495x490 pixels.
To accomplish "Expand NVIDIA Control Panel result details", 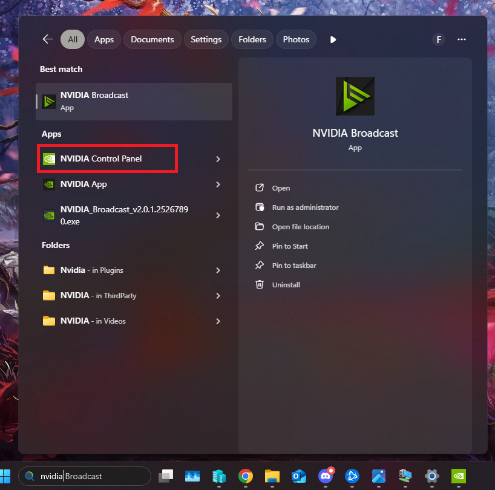I will pyautogui.click(x=218, y=159).
